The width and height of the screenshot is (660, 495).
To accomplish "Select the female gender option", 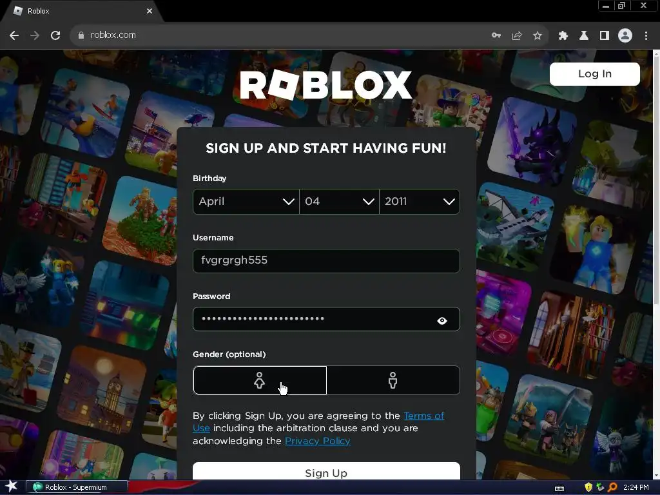I will click(260, 380).
